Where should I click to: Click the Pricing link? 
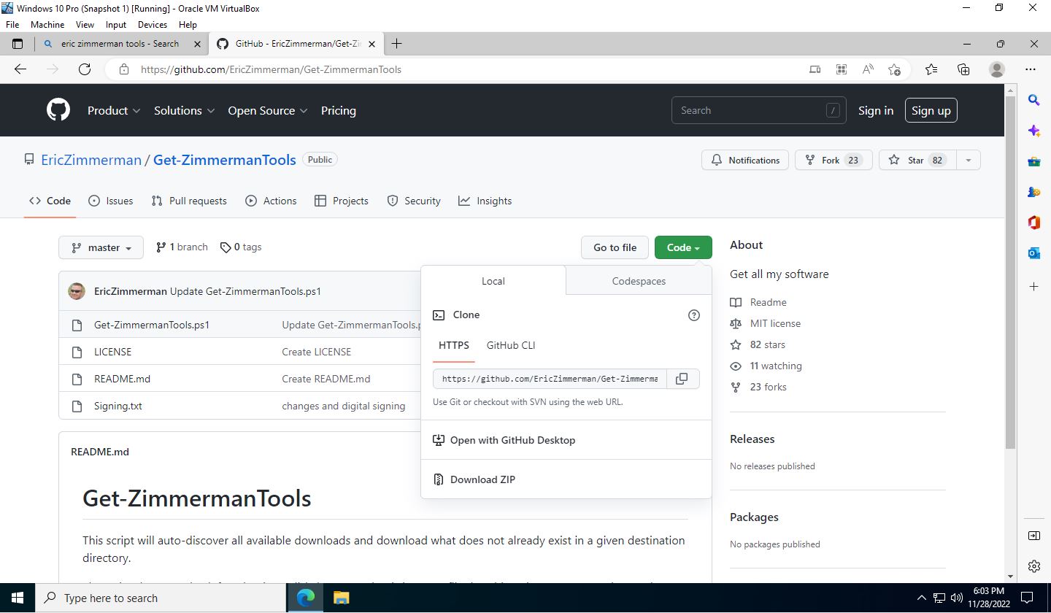click(339, 110)
